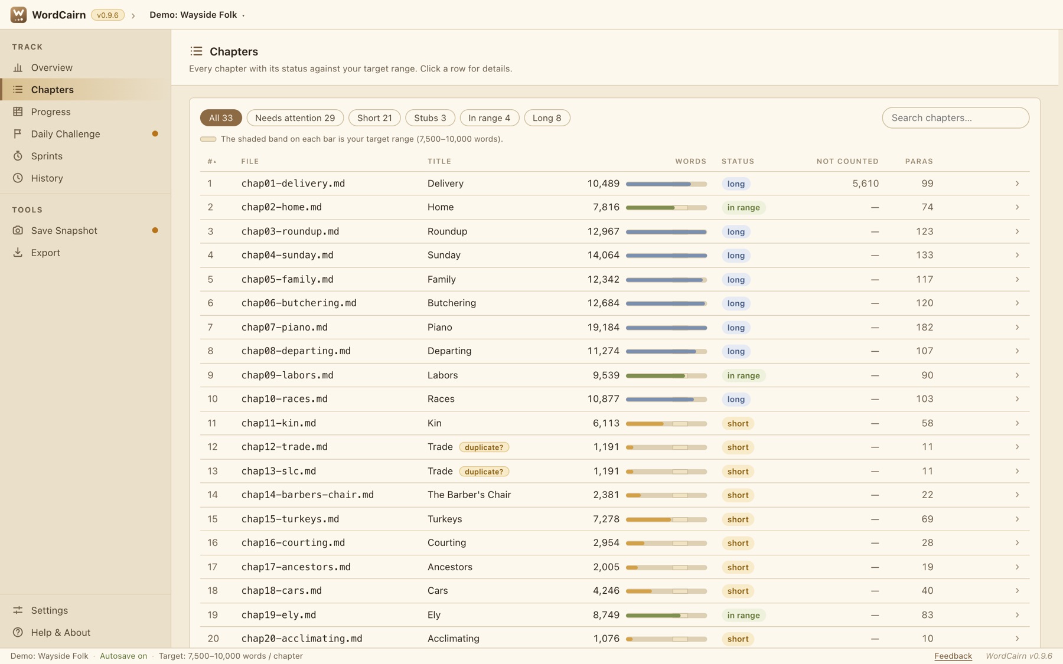Open the History clock icon
1063x664 pixels.
(18, 178)
